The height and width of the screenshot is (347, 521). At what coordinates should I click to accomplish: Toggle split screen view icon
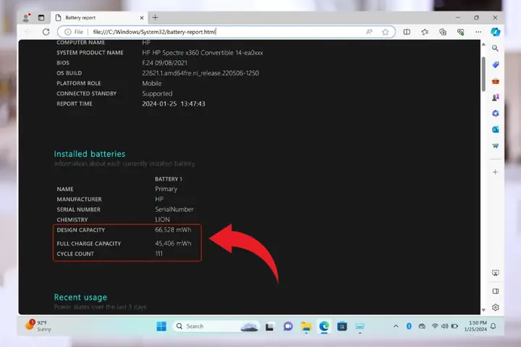point(407,32)
